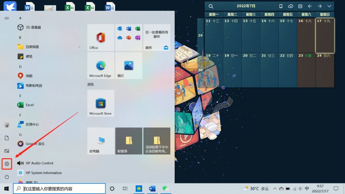The image size is (345, 194).
Task: Click OneNote icon in Office apps tile
Action: pos(138,38)
